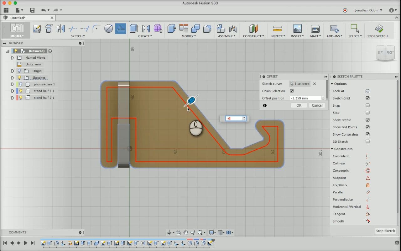Image resolution: width=401 pixels, height=251 pixels.
Task: Click Cancel in the Offset dialog
Action: (x=317, y=105)
